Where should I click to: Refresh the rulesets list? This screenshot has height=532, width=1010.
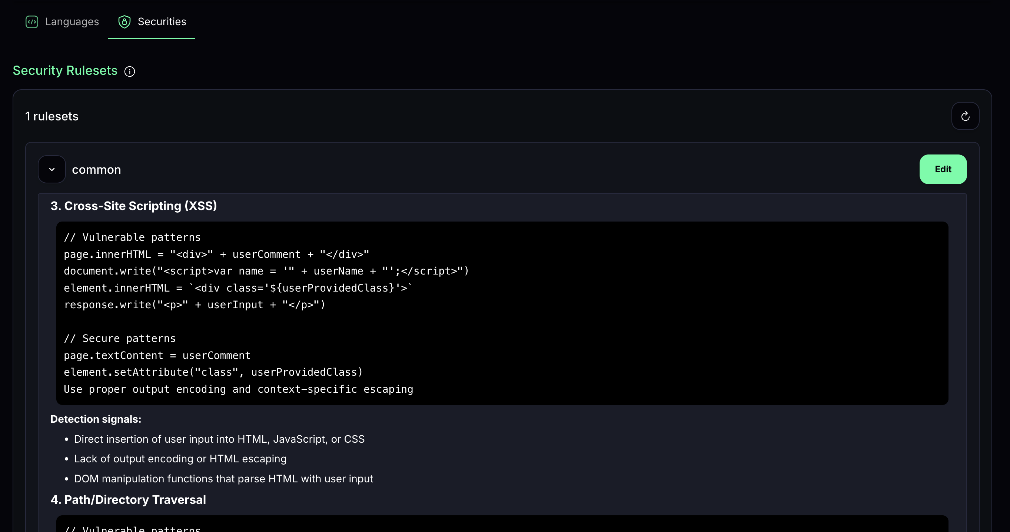tap(965, 116)
